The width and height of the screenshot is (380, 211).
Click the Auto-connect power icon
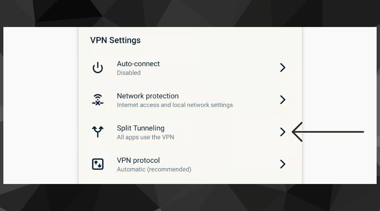98,68
